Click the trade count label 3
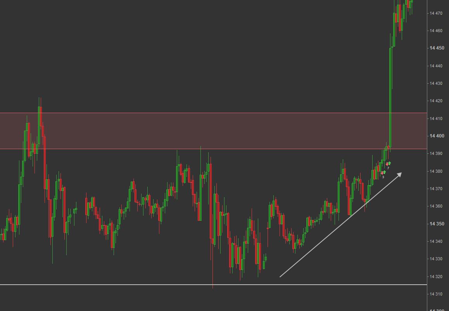 383,177
